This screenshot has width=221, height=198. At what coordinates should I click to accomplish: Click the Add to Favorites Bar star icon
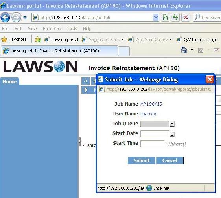pyautogui.click(x=38, y=40)
